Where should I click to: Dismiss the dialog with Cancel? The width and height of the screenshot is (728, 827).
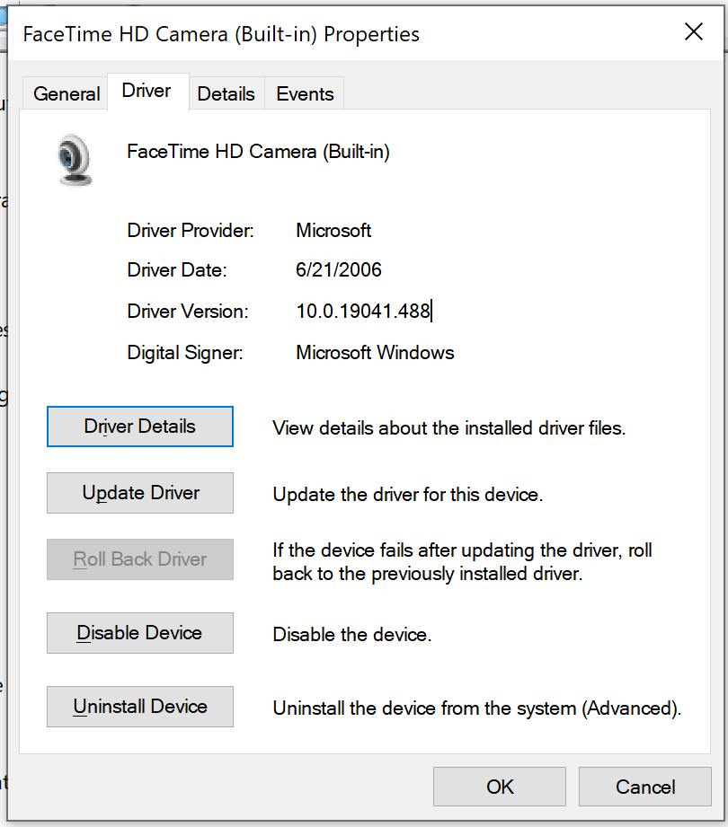pos(644,787)
